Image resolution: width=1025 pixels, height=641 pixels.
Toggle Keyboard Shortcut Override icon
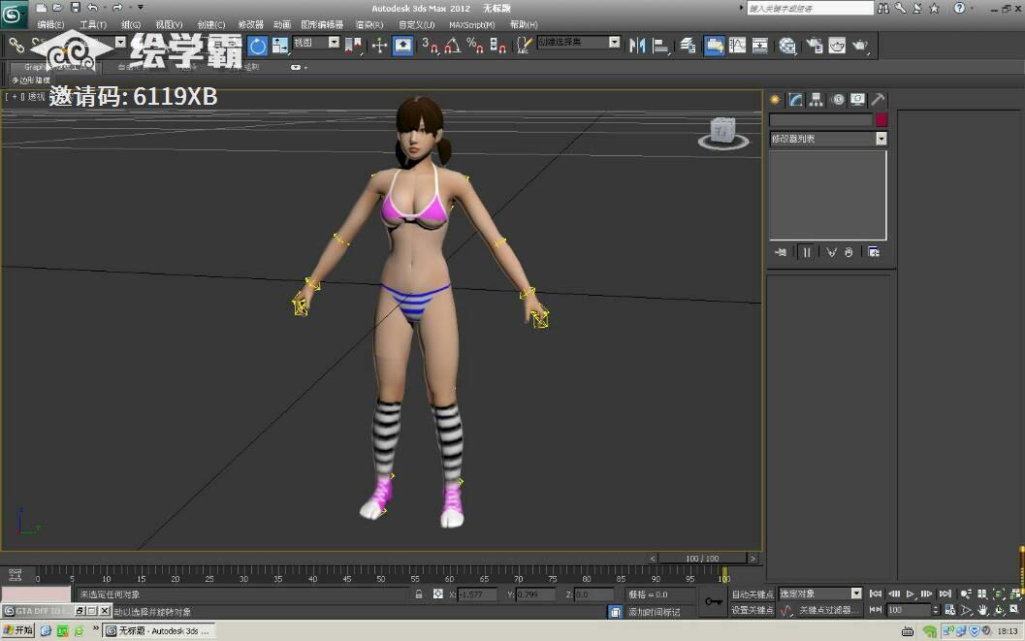(402, 46)
